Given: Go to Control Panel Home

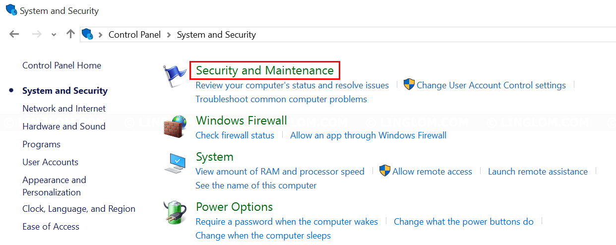Looking at the screenshot, I should pos(62,65).
